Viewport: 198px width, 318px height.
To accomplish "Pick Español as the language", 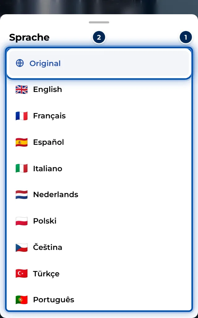I will [x=99, y=142].
